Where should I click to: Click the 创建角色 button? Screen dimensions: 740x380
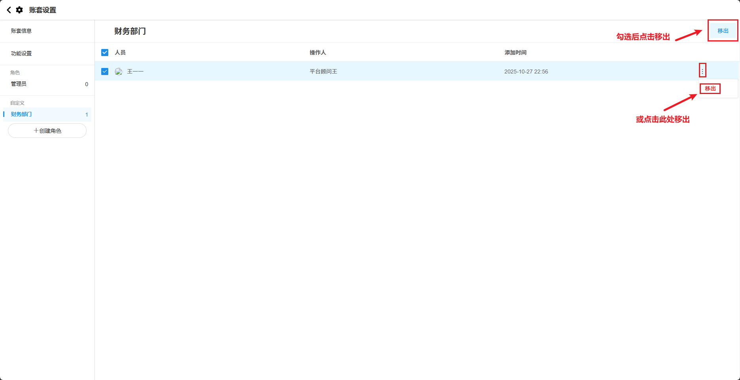pyautogui.click(x=47, y=131)
